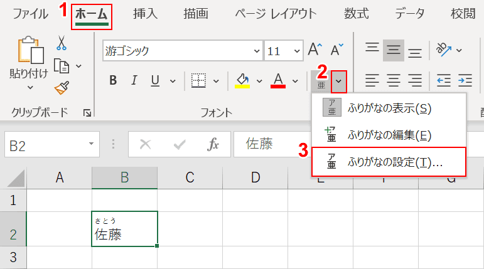Align text right
Screen dimensions: 484x269
point(415,80)
